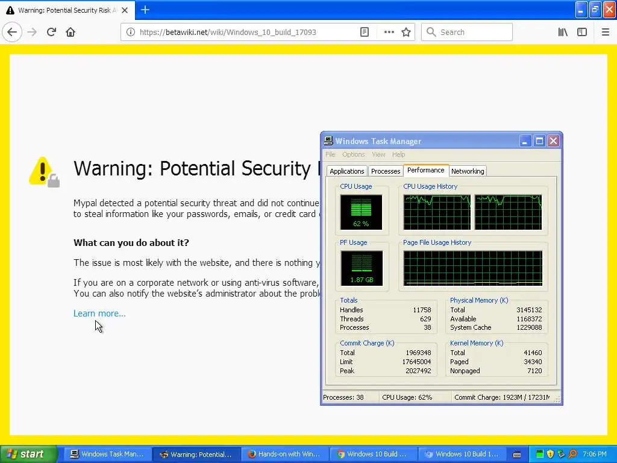Click Available memory value 1168372
This screenshot has width=617, height=463.
(x=529, y=319)
